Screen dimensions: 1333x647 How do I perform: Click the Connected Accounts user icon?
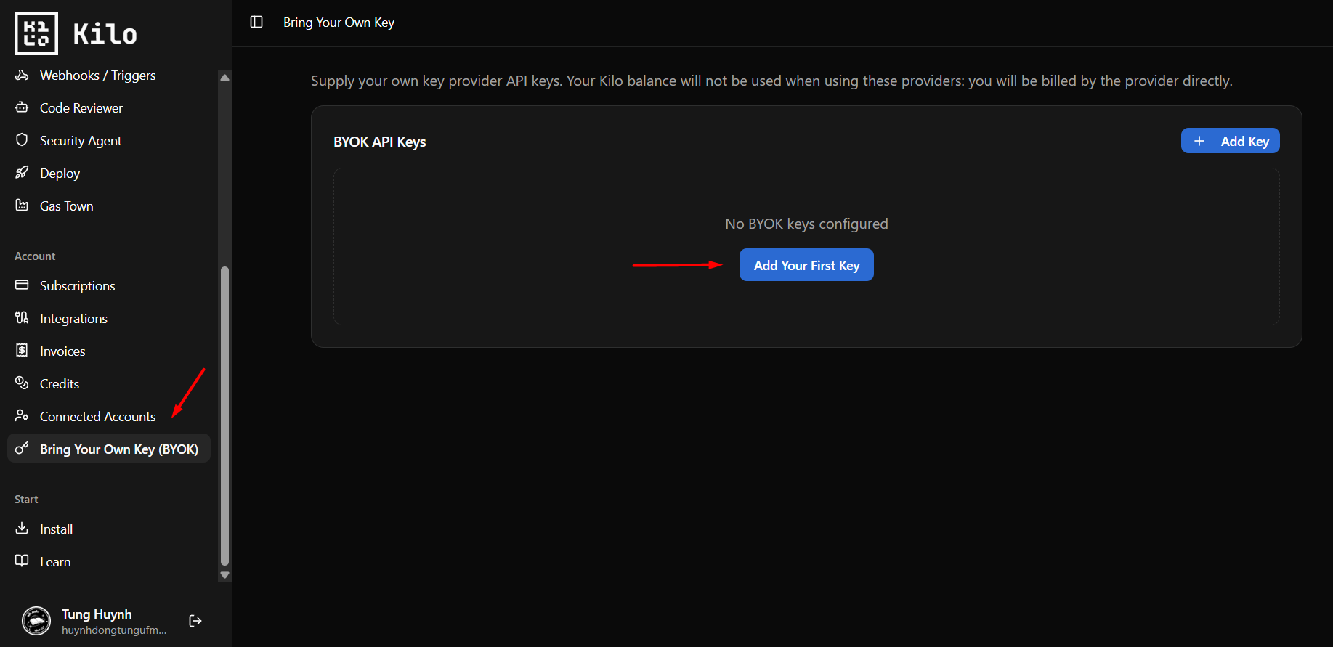coord(22,416)
